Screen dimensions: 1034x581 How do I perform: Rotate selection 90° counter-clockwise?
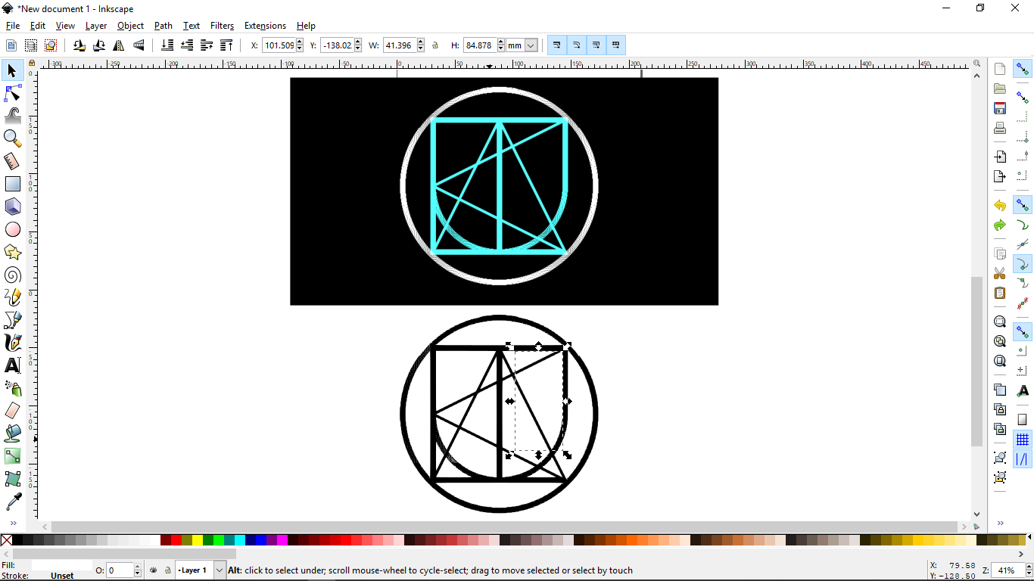[79, 45]
